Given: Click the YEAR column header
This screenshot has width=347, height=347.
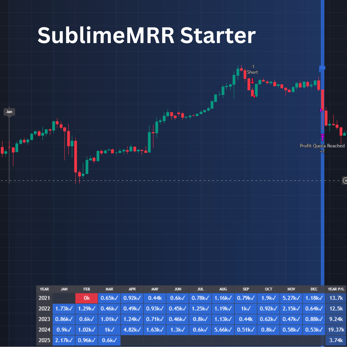Looking at the screenshot, I should pos(44,289).
